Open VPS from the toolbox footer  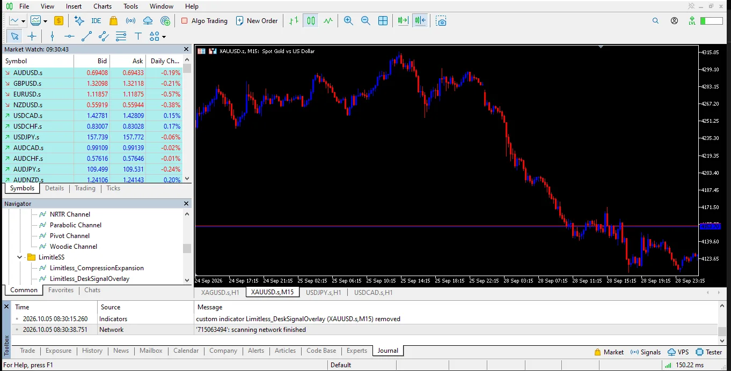678,352
